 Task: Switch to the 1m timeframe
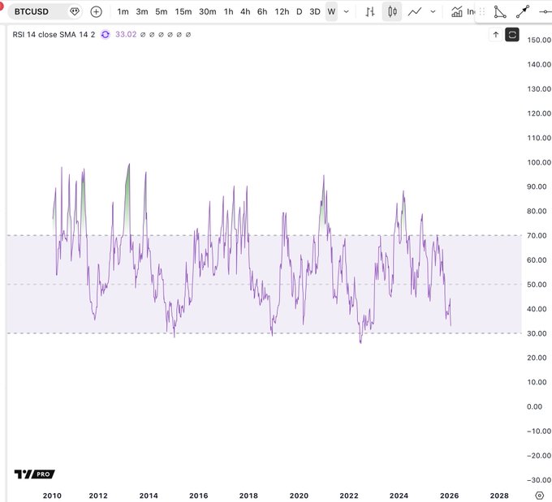tap(123, 11)
